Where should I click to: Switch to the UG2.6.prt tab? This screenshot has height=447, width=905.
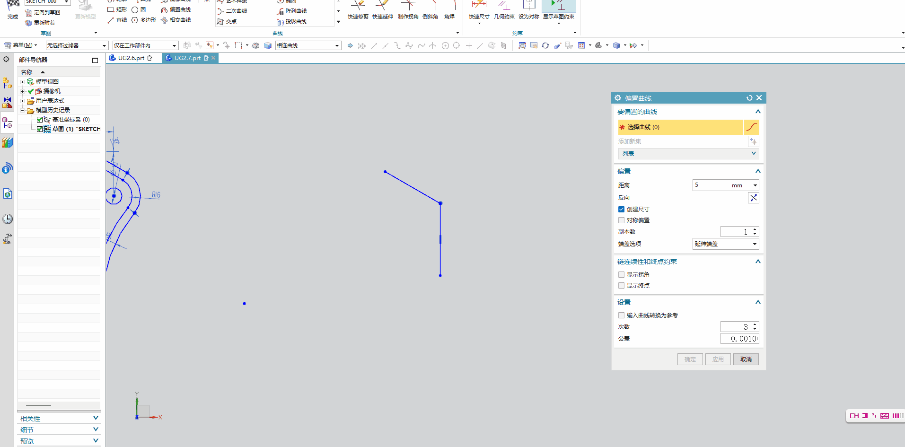click(x=131, y=58)
